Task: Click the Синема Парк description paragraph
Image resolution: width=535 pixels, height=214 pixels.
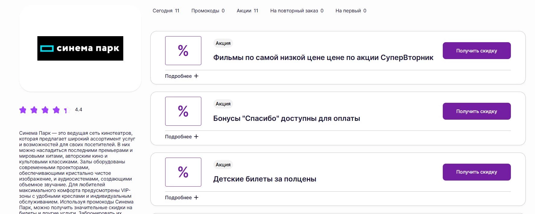Action: click(77, 173)
